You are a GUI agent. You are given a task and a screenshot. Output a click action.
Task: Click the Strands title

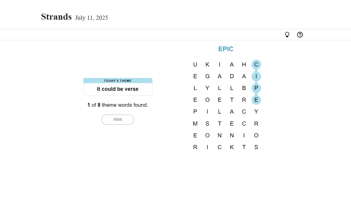click(x=56, y=17)
